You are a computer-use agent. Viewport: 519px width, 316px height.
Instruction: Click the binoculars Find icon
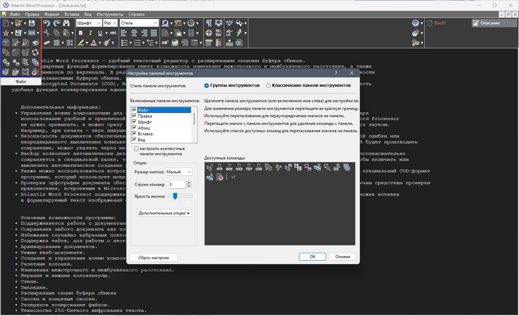(x=66, y=23)
